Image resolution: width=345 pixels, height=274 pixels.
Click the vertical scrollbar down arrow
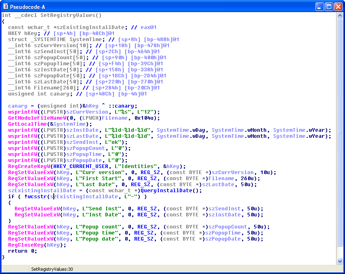pos(340,261)
